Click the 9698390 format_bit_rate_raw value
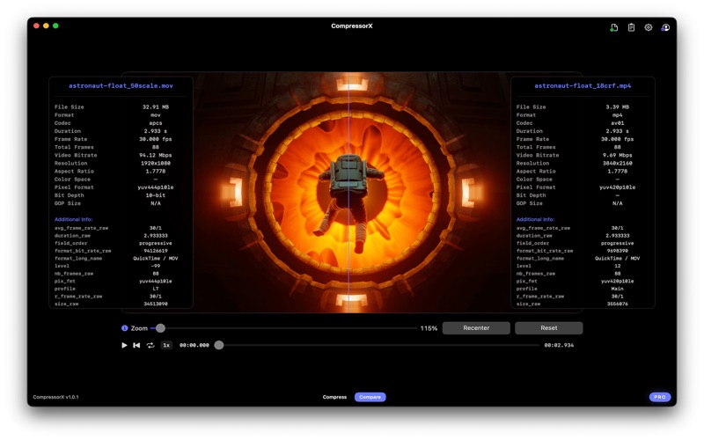Screen dimensions: 704x440 618,251
